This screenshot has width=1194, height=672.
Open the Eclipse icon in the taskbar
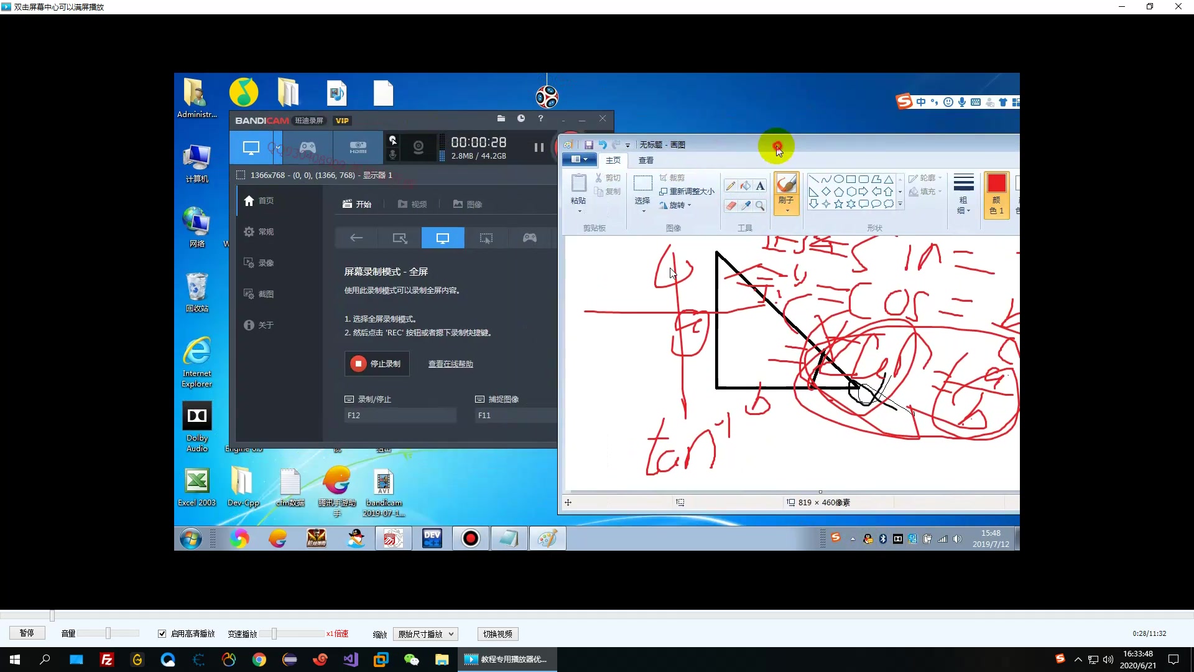click(290, 660)
